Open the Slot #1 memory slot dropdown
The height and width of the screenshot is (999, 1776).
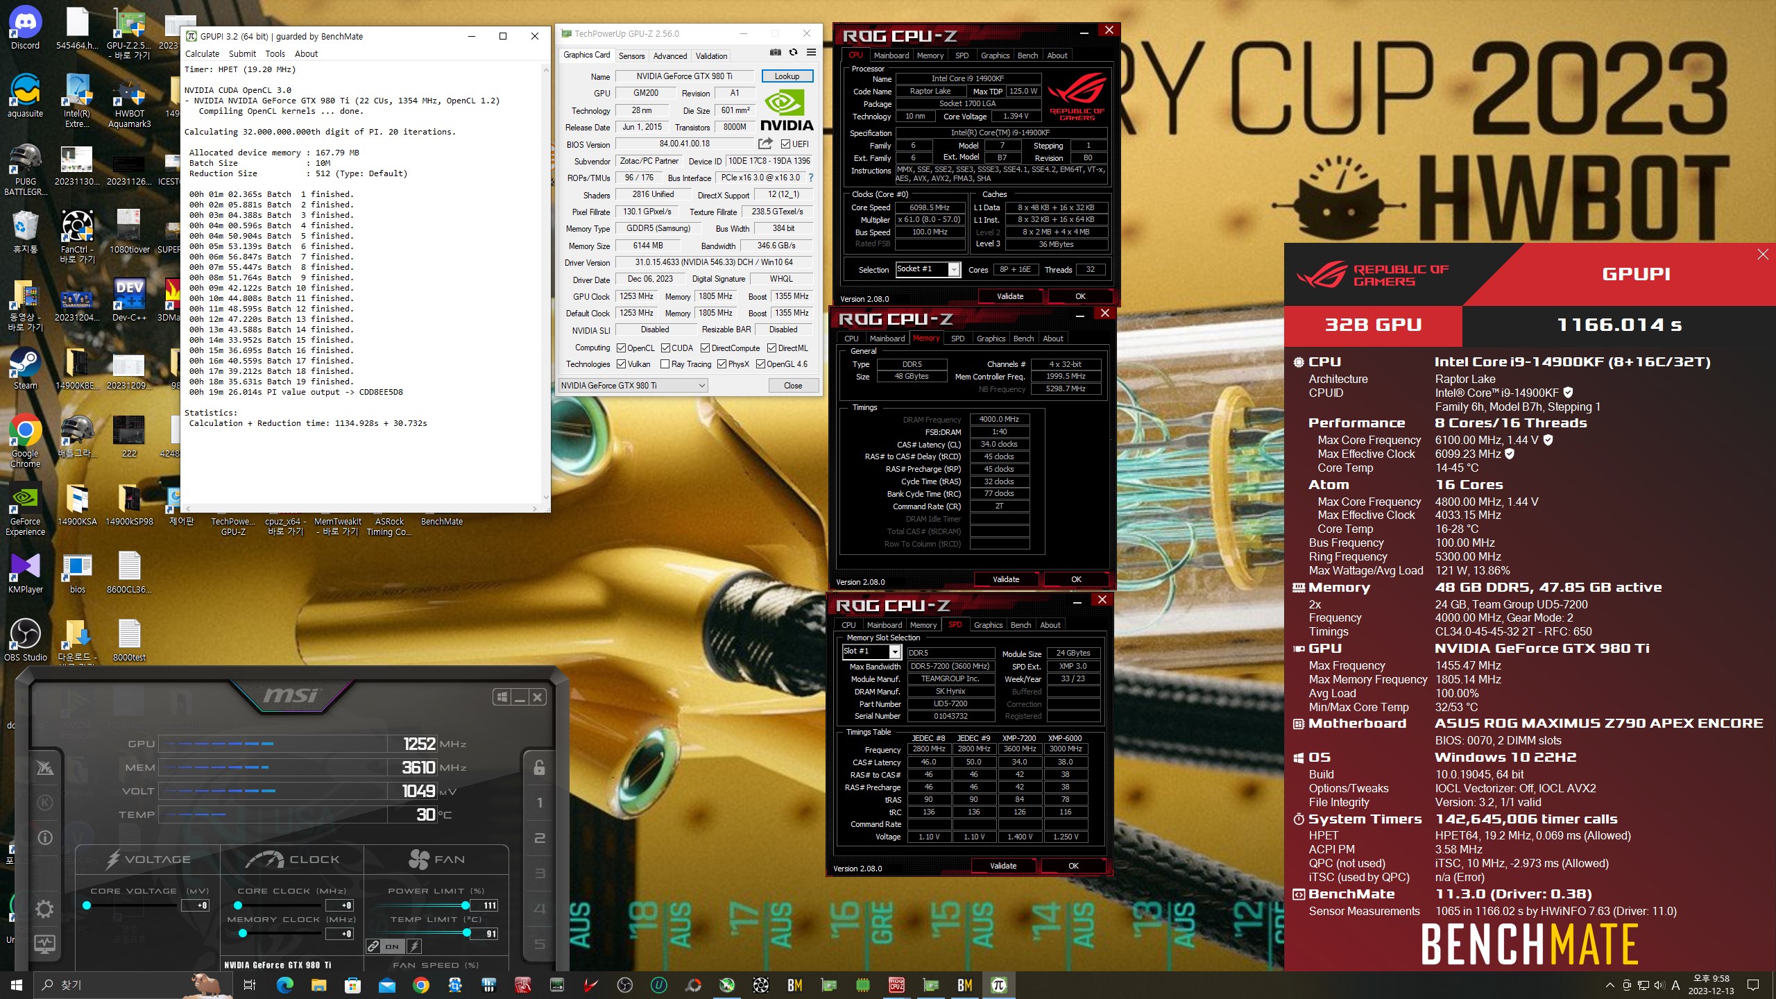(871, 651)
